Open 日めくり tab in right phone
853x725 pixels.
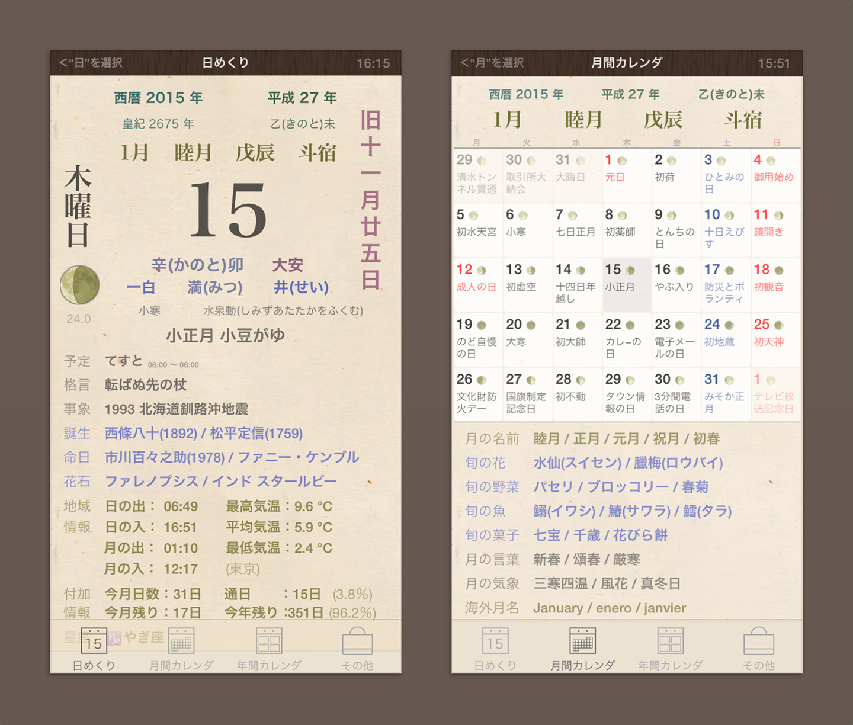(495, 648)
